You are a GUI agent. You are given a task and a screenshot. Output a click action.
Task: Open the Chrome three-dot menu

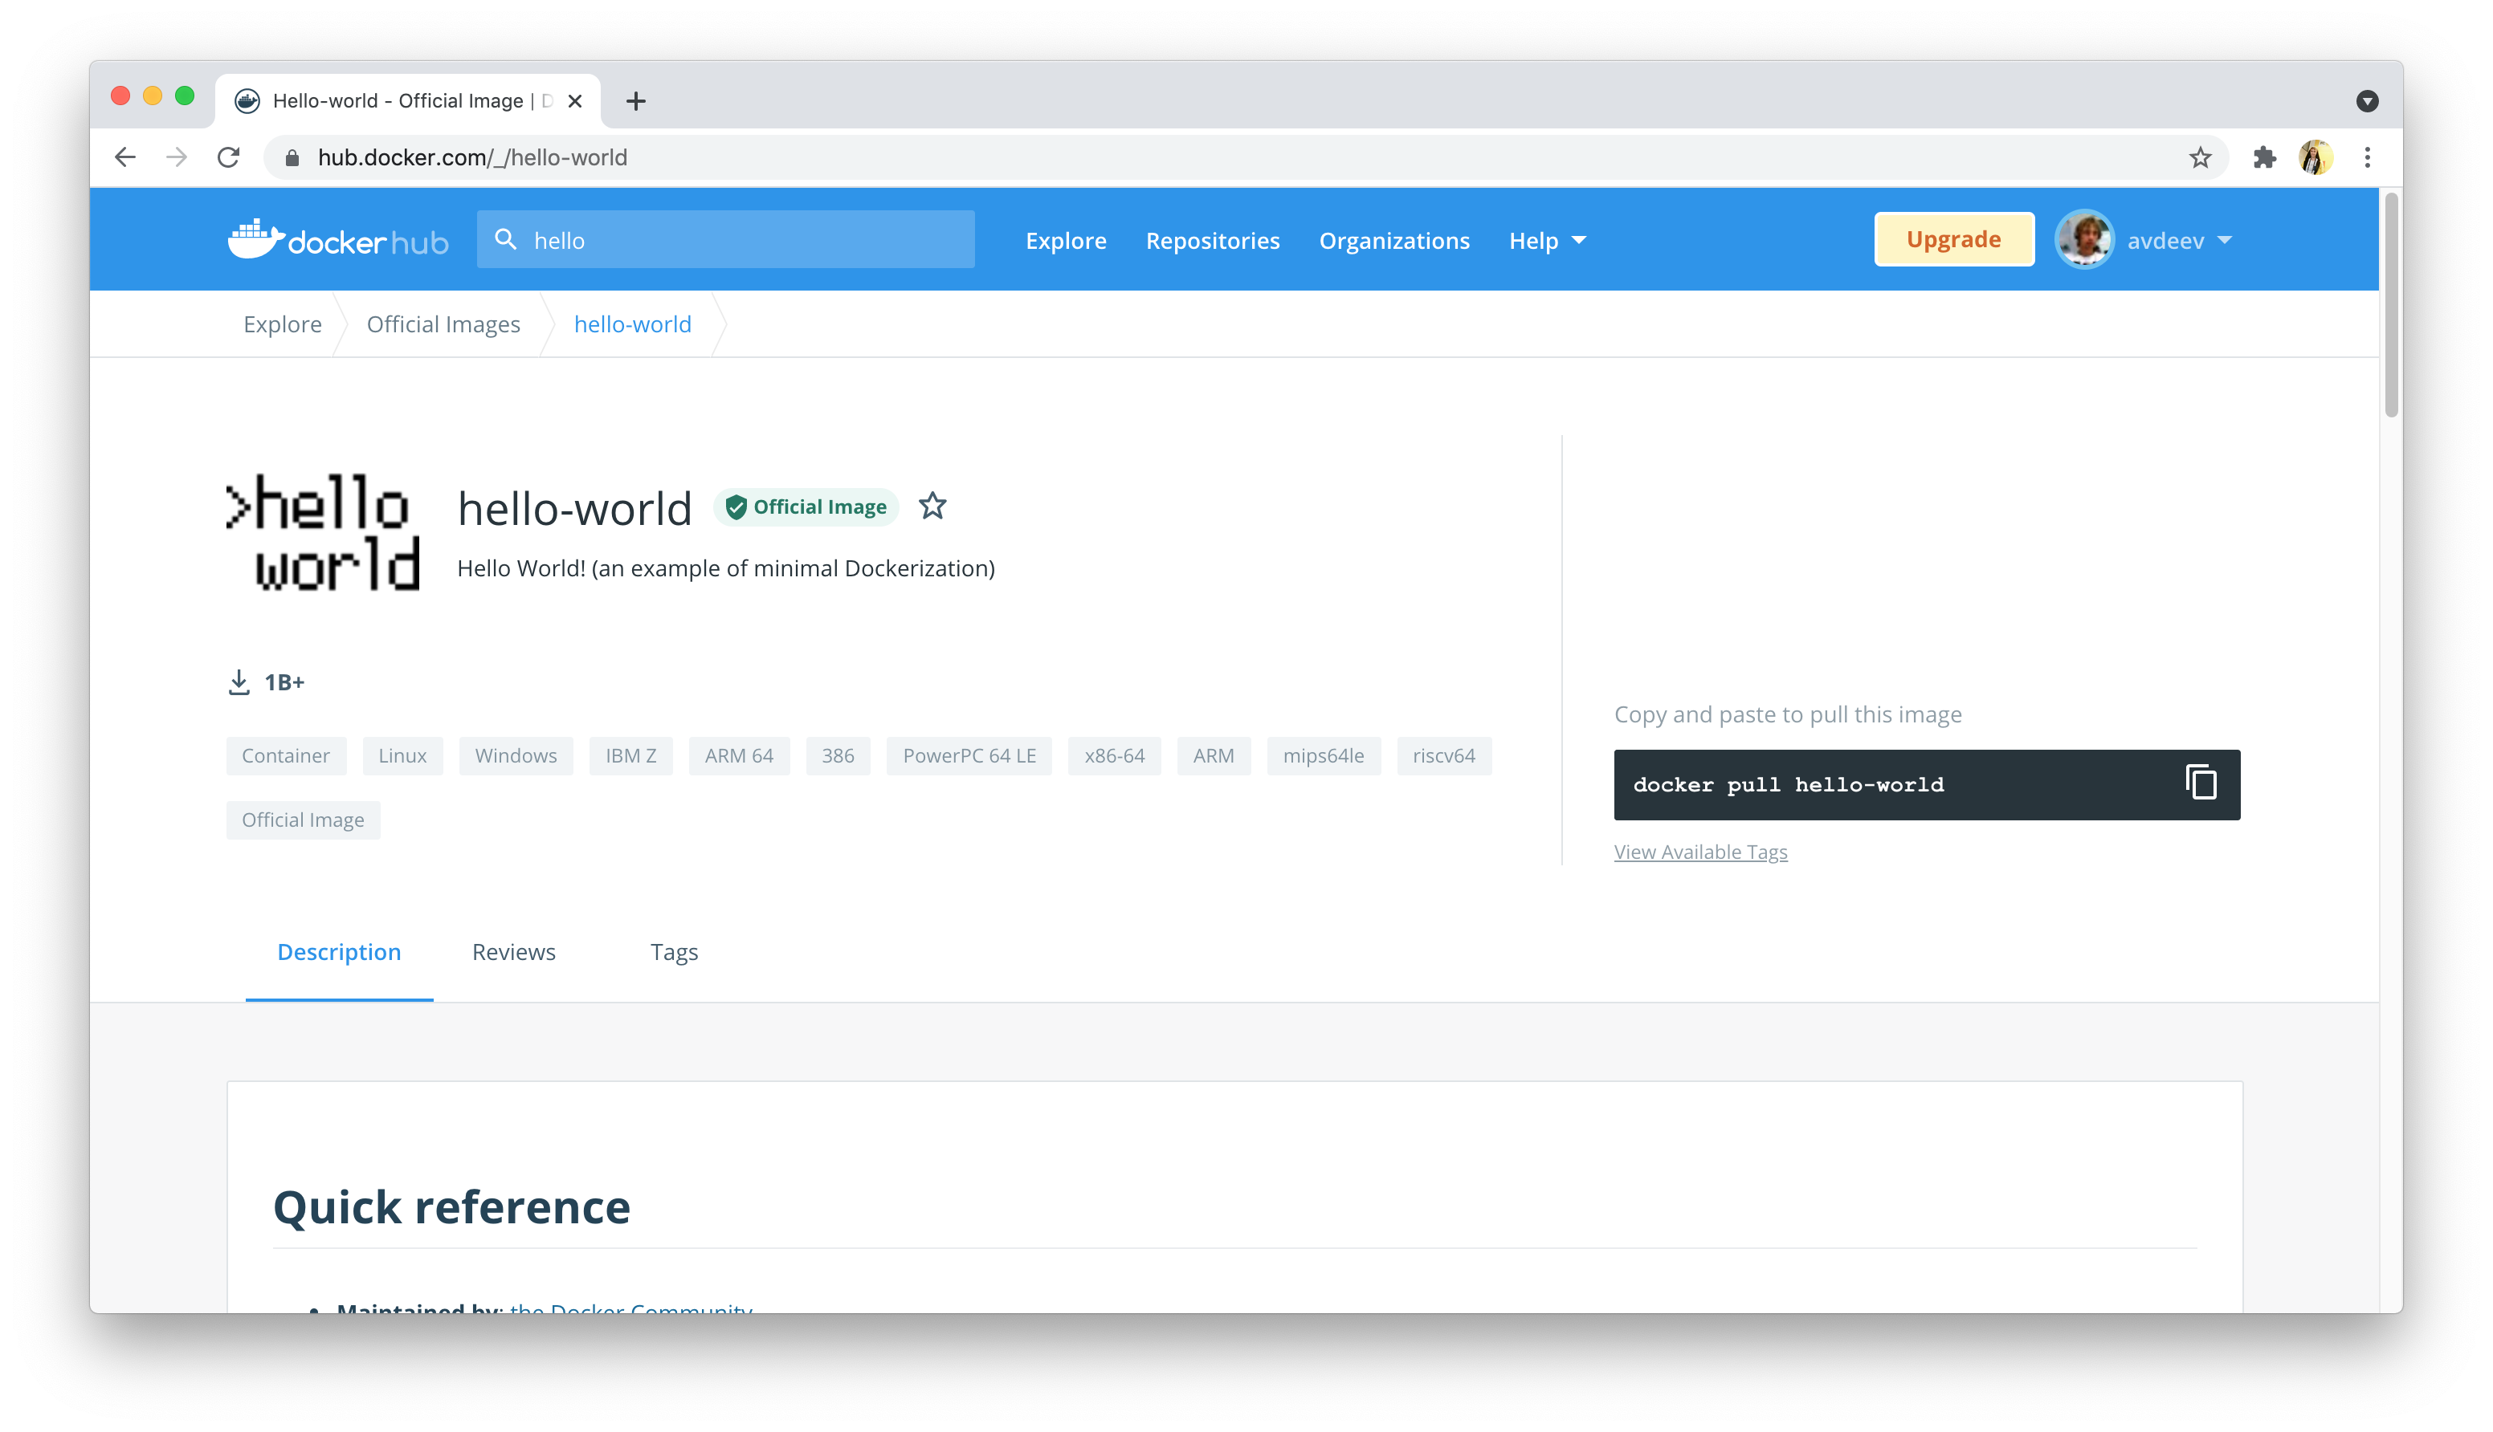[2367, 157]
